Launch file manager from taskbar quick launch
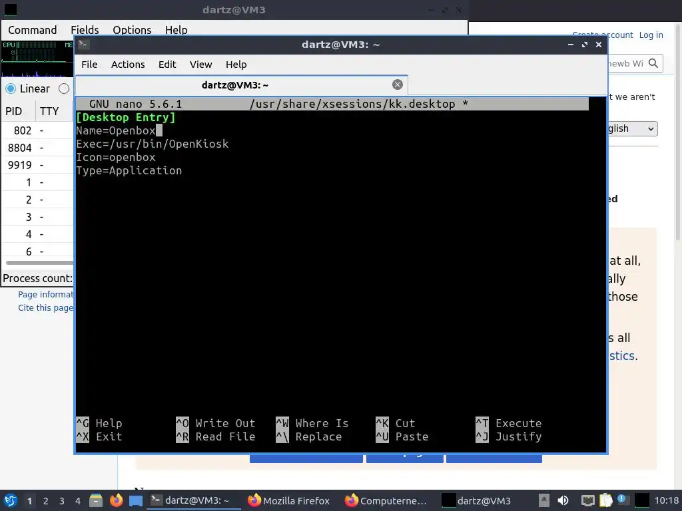The width and height of the screenshot is (682, 511). [96, 500]
